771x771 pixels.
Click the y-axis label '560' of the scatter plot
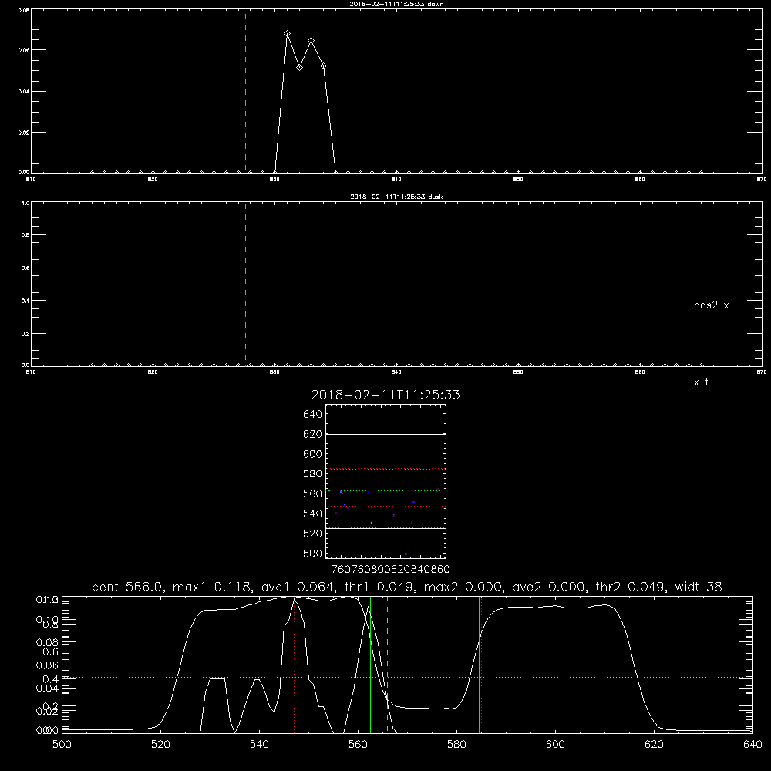(313, 493)
